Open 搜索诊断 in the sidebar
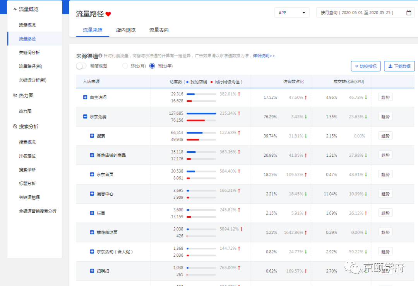Screen dimensions: 418x286 (27, 170)
